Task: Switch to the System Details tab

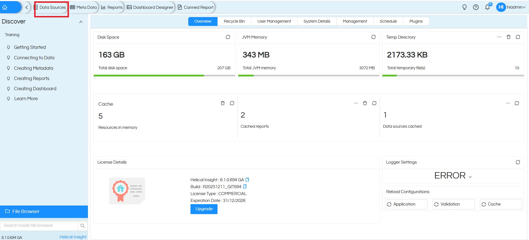Action: (x=317, y=21)
